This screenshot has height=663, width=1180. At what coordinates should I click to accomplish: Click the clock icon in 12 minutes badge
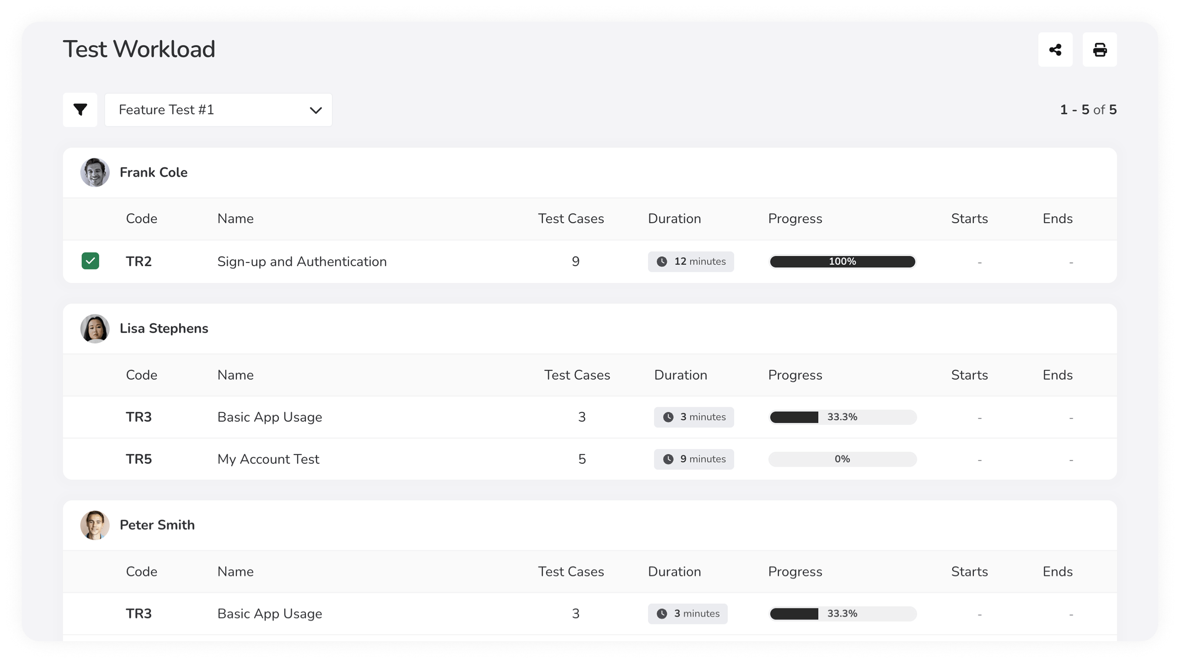(661, 261)
